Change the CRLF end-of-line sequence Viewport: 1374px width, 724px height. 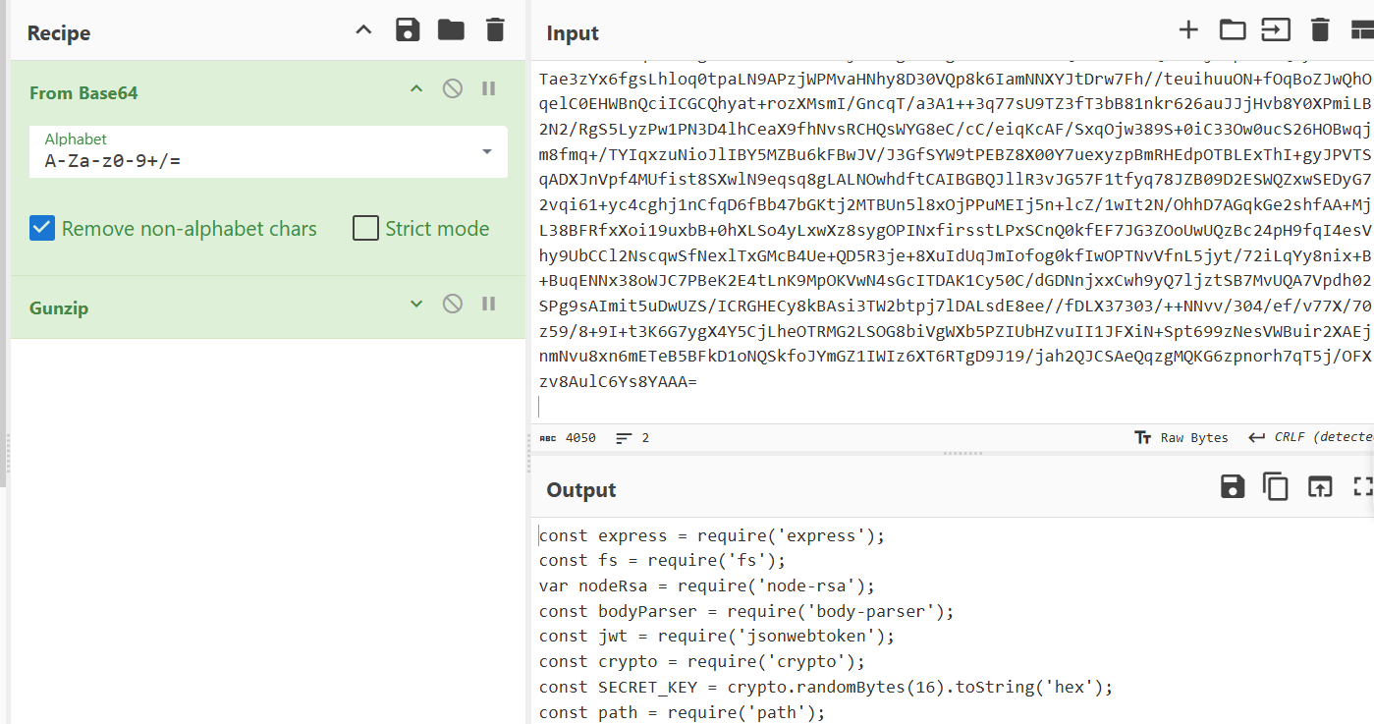[x=1309, y=437]
